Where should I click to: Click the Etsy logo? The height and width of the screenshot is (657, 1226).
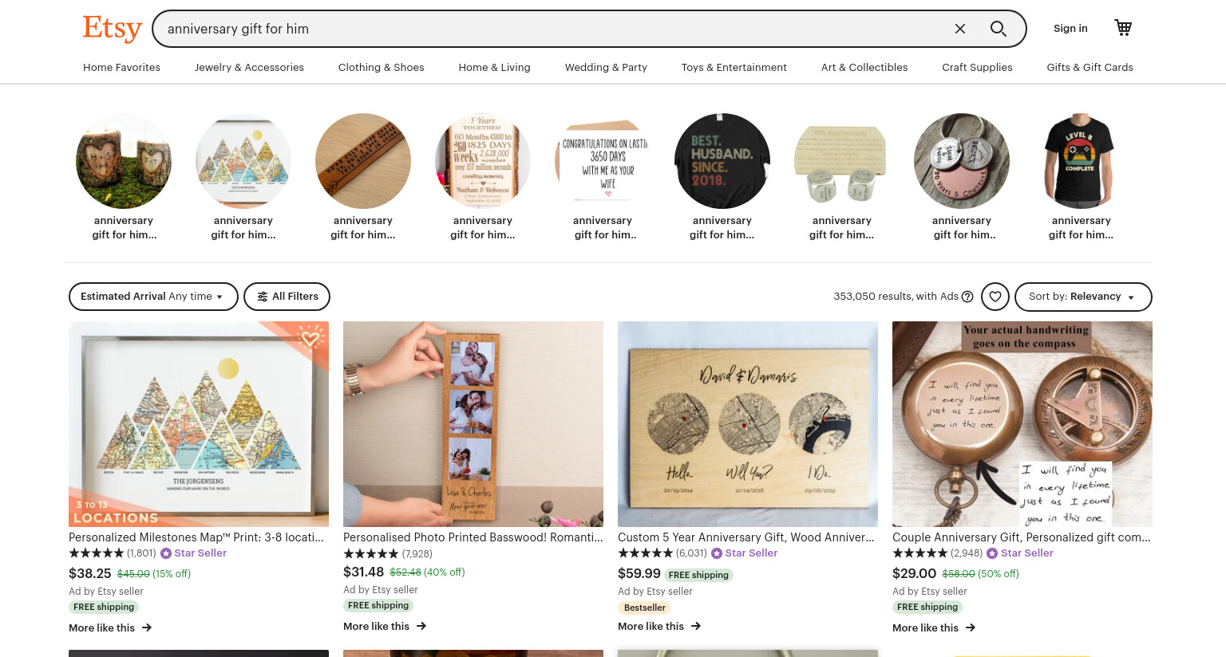[x=113, y=29]
